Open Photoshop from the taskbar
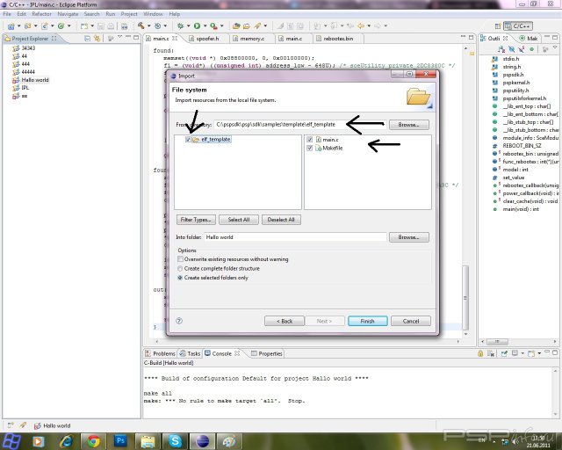The width and height of the screenshot is (562, 450). pos(119,439)
